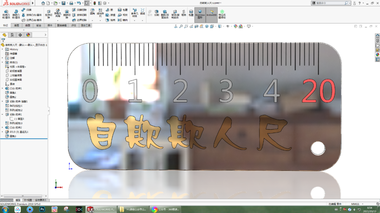Open the Hole Wizard tool
The height and width of the screenshot is (213, 380).
pyautogui.click(x=57, y=13)
